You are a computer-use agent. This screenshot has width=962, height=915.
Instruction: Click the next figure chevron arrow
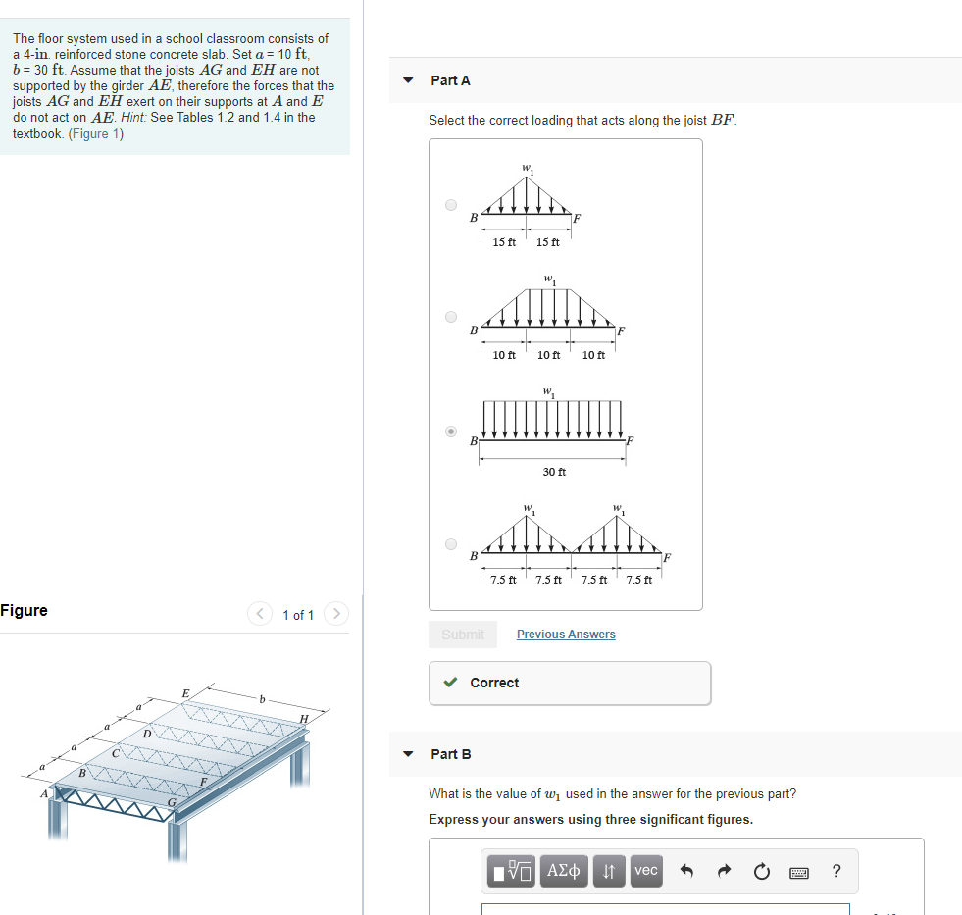pos(335,613)
